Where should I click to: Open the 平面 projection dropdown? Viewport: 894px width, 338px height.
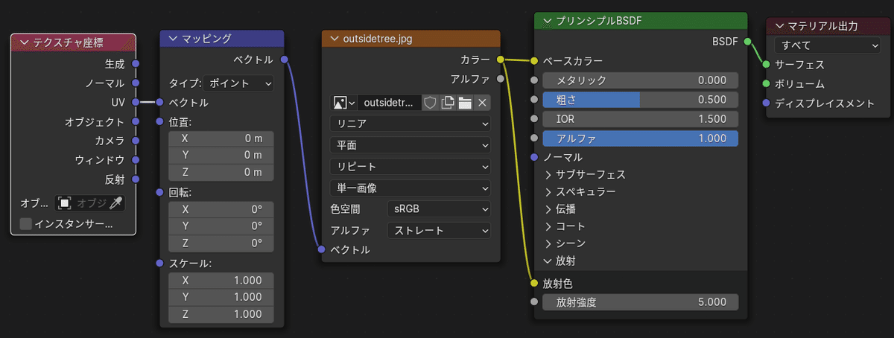tap(410, 145)
